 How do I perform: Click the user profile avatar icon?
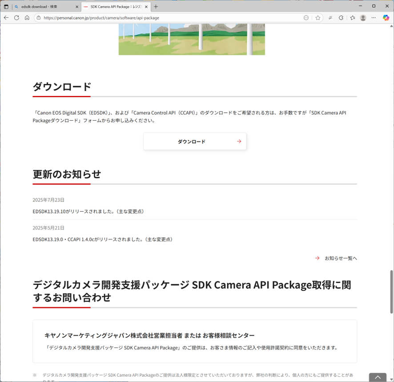(363, 18)
